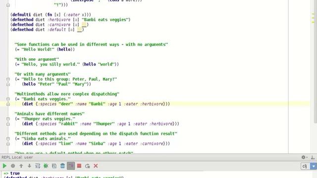Toggle the highlighted purple arrow REPL button
Image resolution: width=317 pixels, height=178 pixels.
(71, 166)
